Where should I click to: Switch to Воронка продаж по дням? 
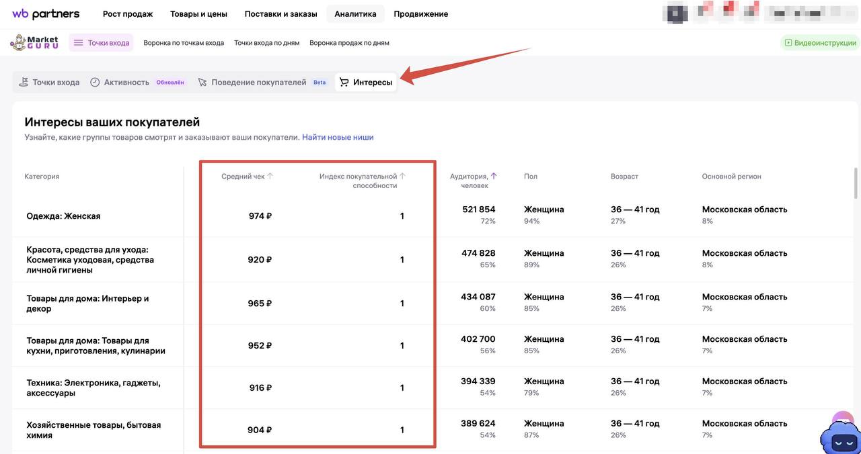coord(349,43)
